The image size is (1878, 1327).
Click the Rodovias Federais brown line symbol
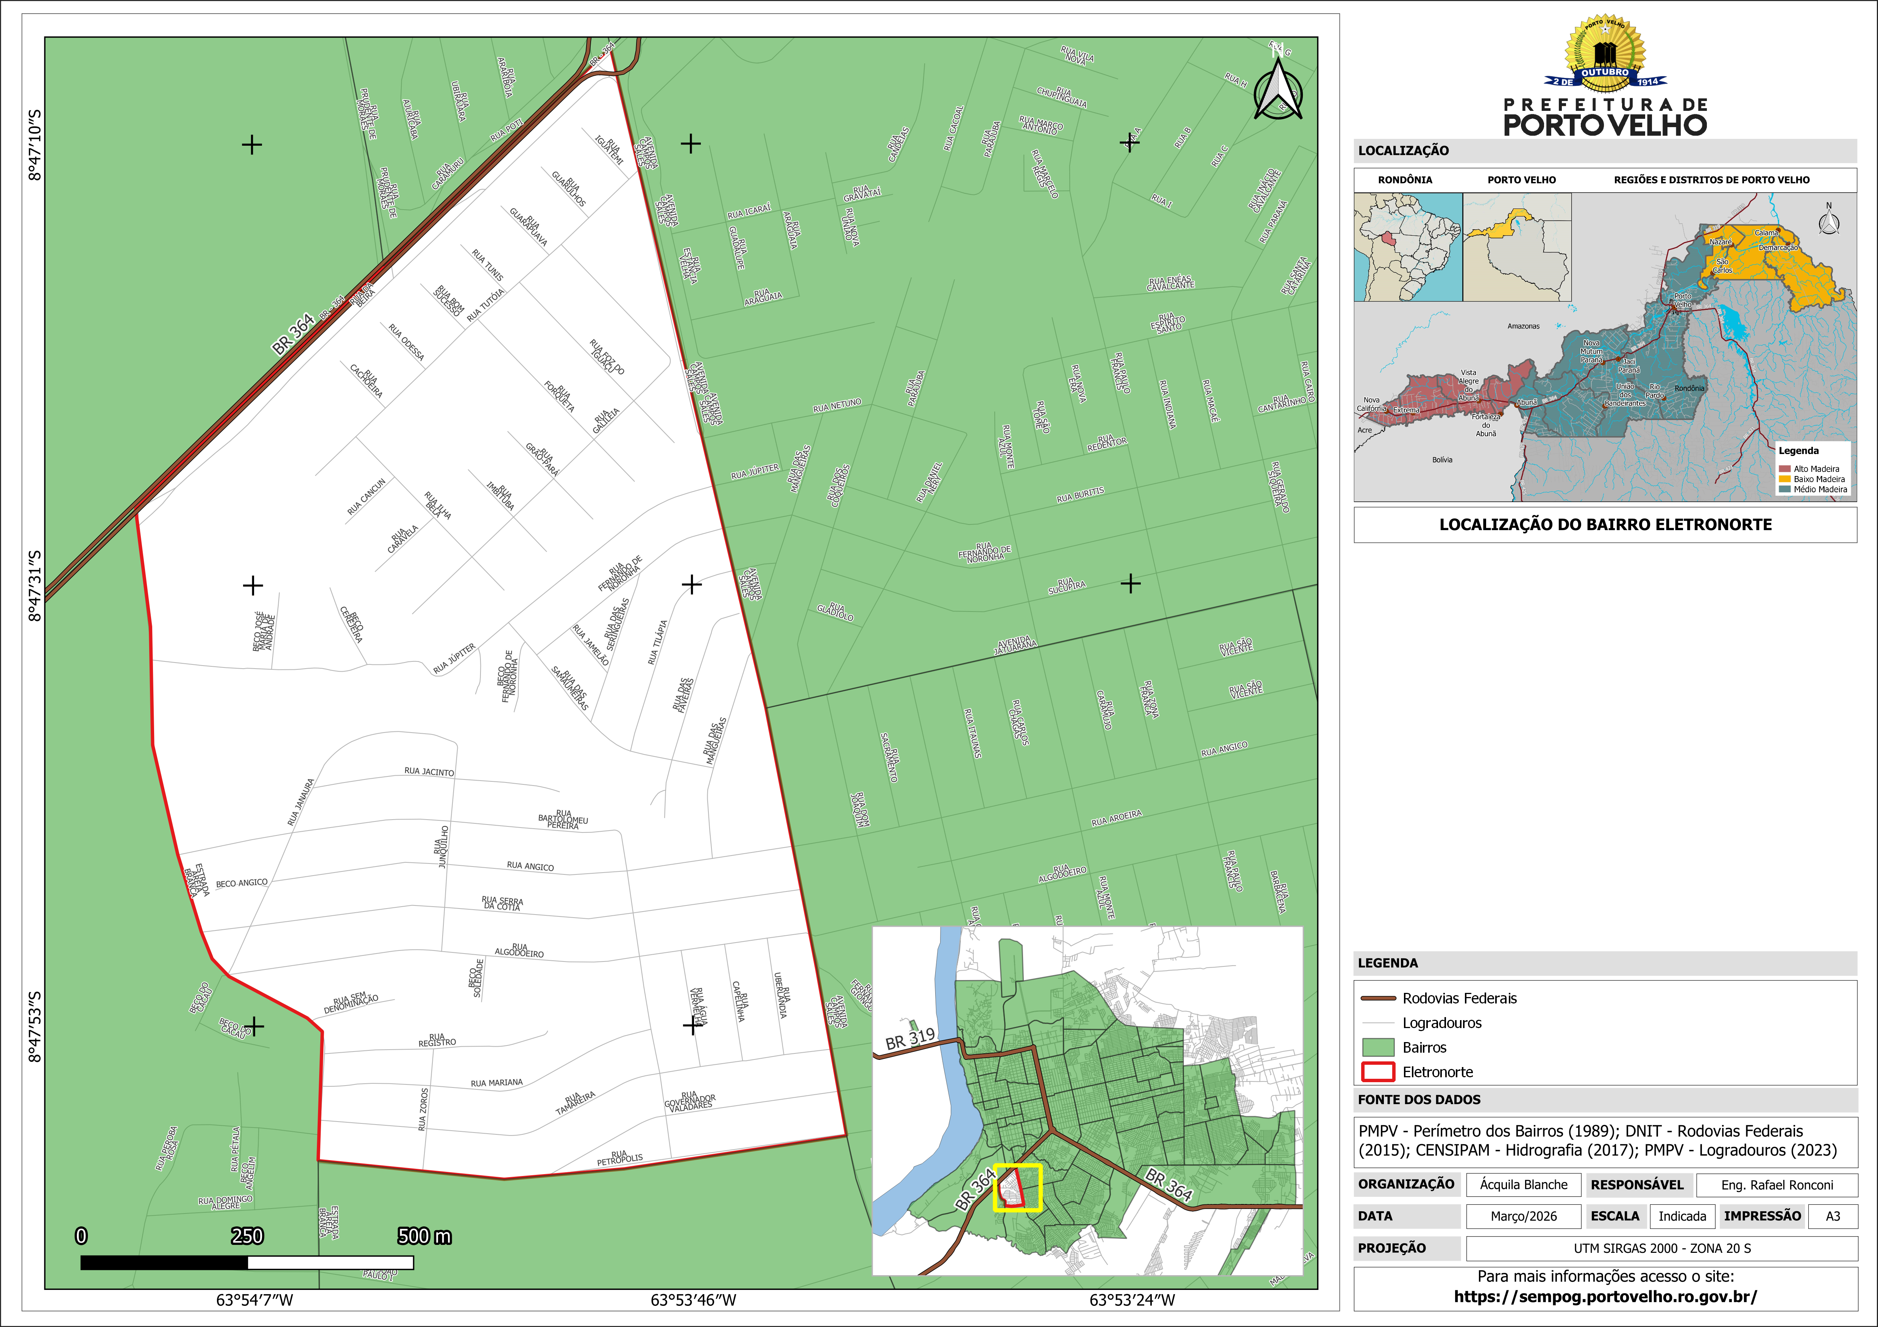[1378, 998]
